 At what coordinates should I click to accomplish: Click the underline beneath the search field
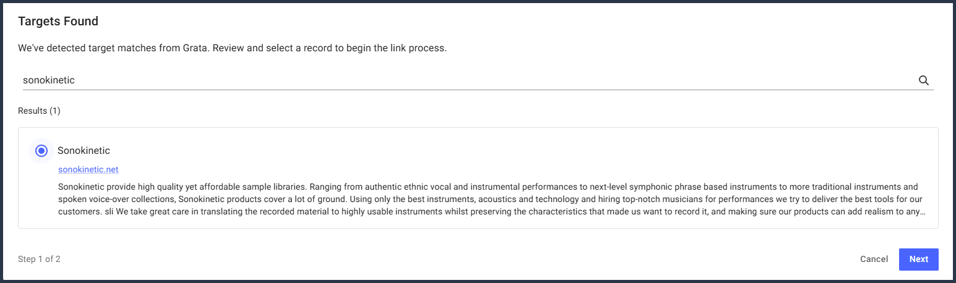tap(478, 90)
